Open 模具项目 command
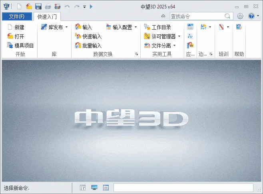This screenshot has height=194, width=263. [x=20, y=45]
